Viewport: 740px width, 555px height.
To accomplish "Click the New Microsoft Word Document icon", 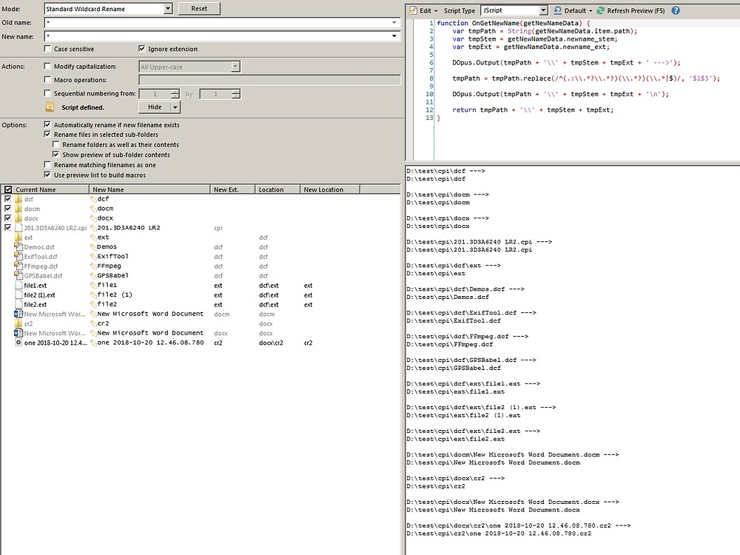I will tap(18, 314).
